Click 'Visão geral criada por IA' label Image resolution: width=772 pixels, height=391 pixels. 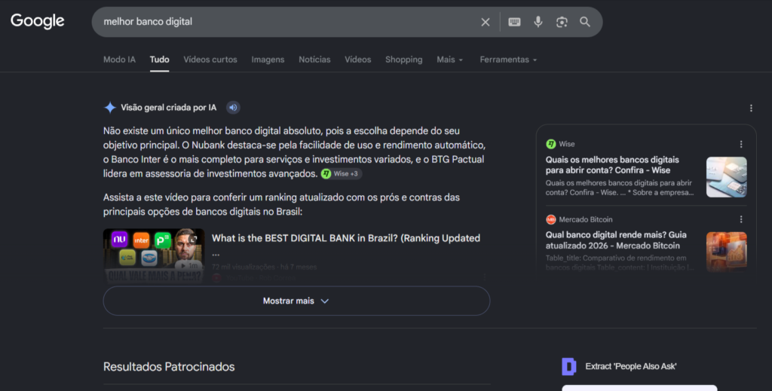[x=168, y=108]
